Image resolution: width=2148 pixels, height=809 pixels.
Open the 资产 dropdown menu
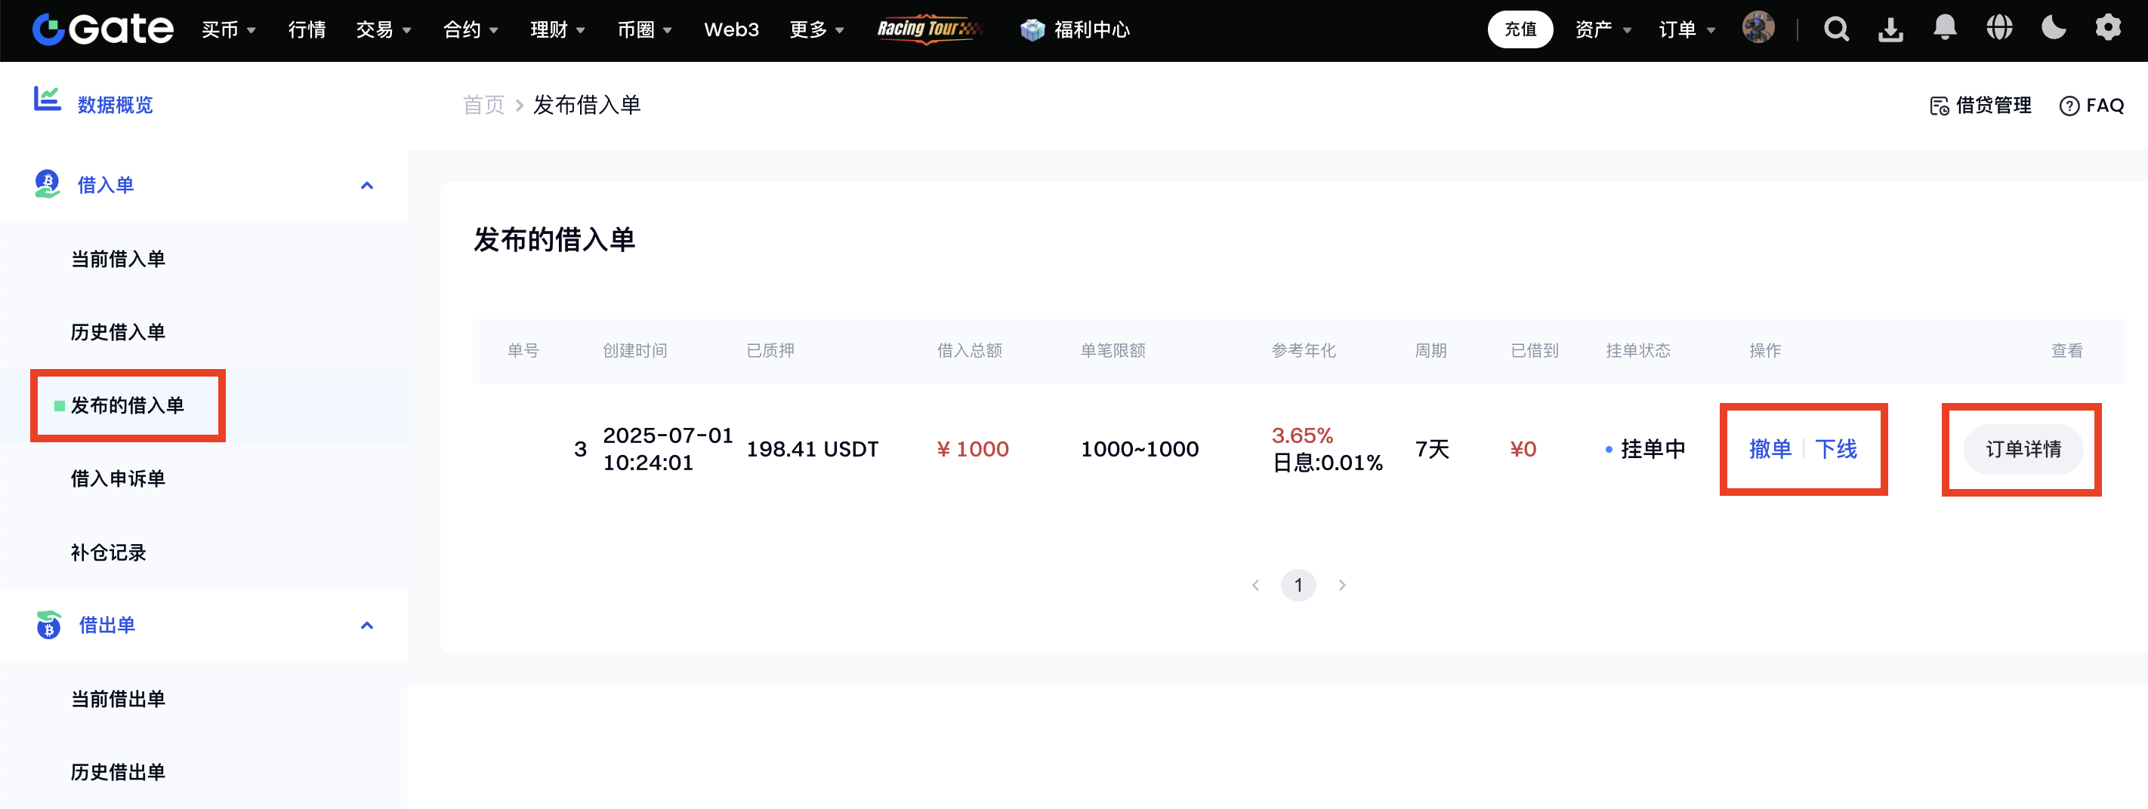pos(1602,30)
